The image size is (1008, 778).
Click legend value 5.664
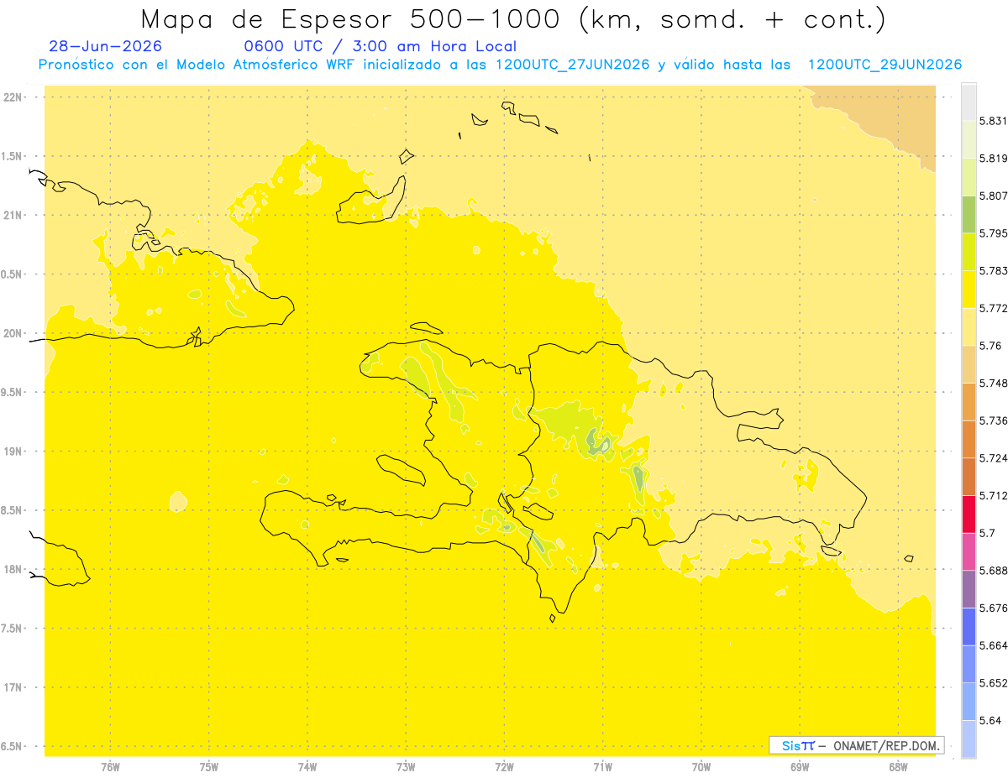(993, 645)
